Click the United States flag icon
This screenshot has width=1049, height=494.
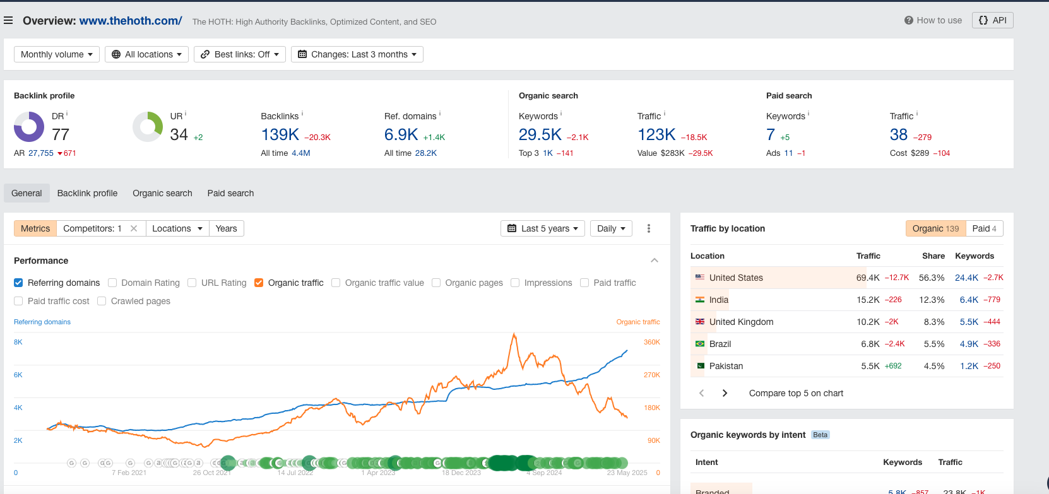tap(700, 278)
